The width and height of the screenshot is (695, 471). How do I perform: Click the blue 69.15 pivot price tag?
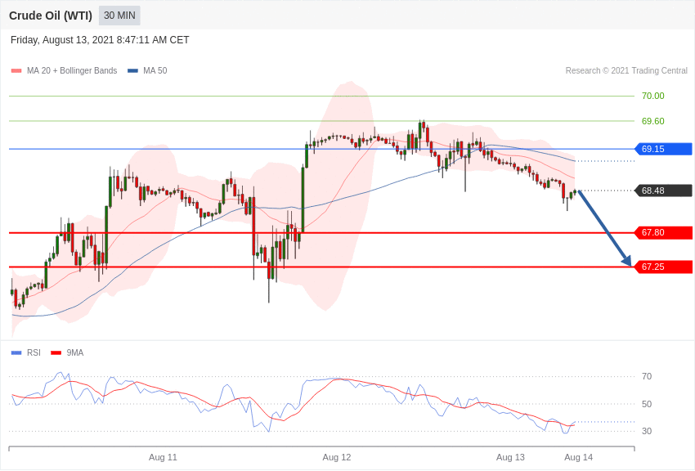664,149
